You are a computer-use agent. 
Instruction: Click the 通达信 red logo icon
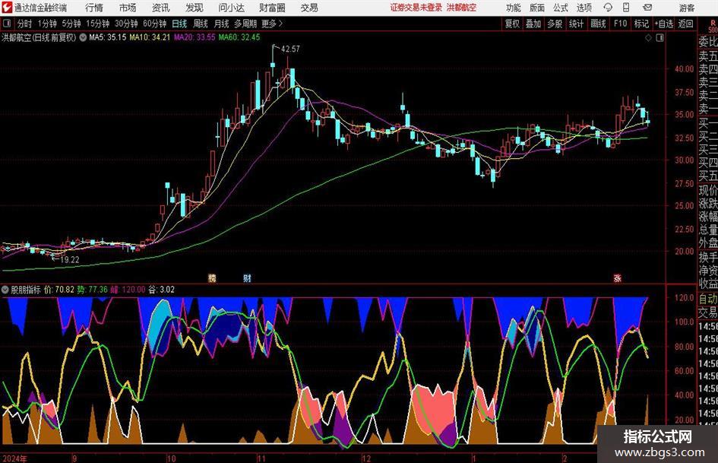point(6,8)
